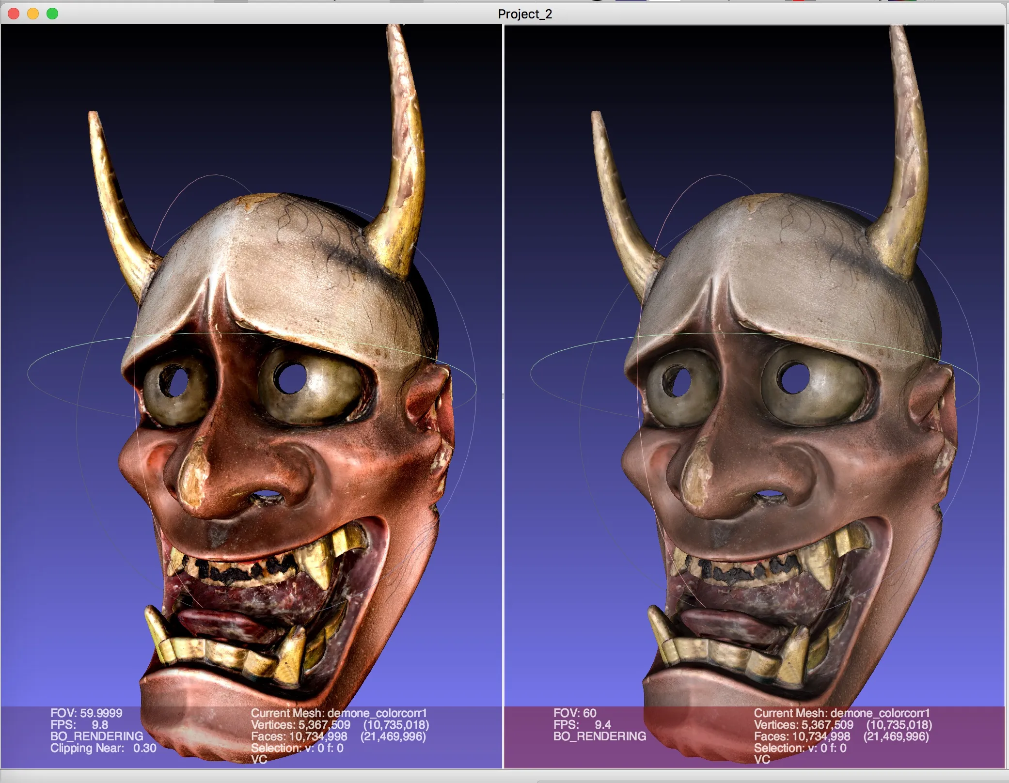Click Clipping Near: 0.30 readout

[x=103, y=748]
